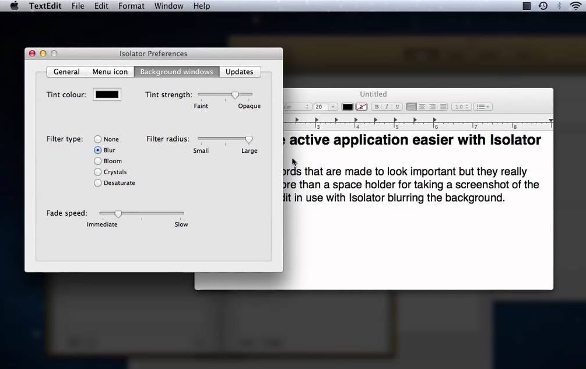
Task: Click the Untitled window title
Action: tap(373, 94)
